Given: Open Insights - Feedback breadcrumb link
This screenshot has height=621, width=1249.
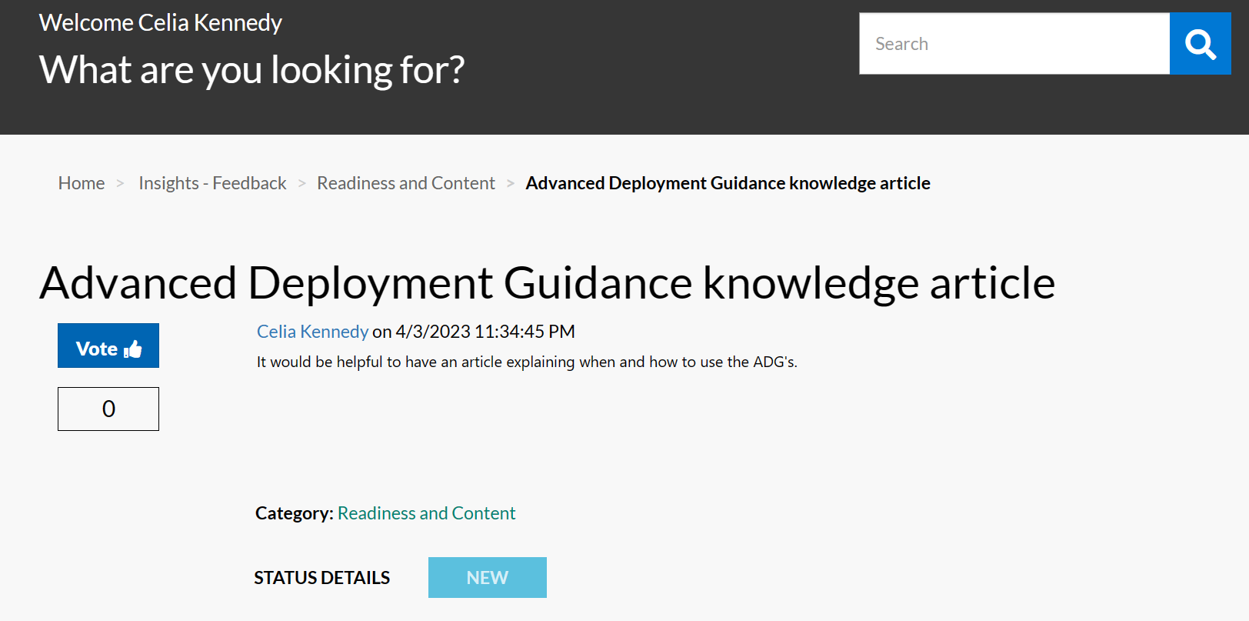Looking at the screenshot, I should point(212,183).
